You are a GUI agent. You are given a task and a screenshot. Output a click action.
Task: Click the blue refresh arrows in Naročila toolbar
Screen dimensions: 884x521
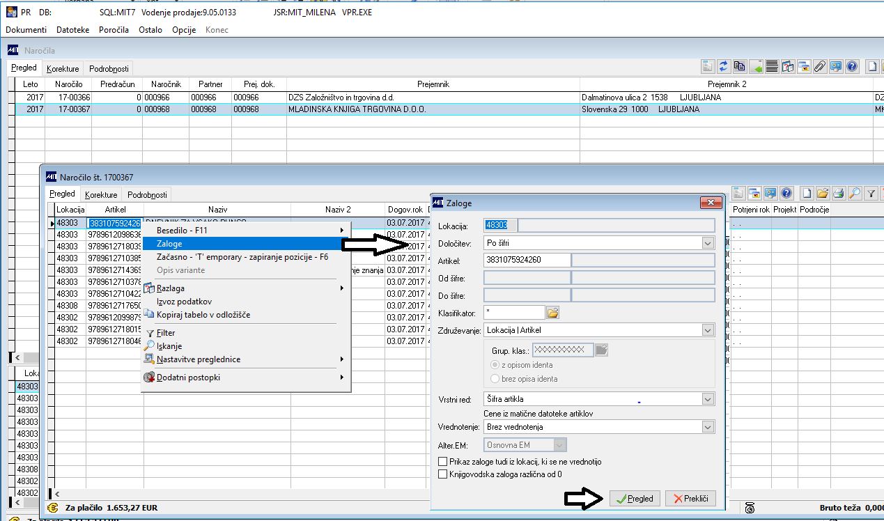(x=724, y=67)
